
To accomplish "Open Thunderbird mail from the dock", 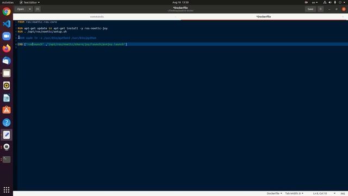I will [x=7, y=60].
